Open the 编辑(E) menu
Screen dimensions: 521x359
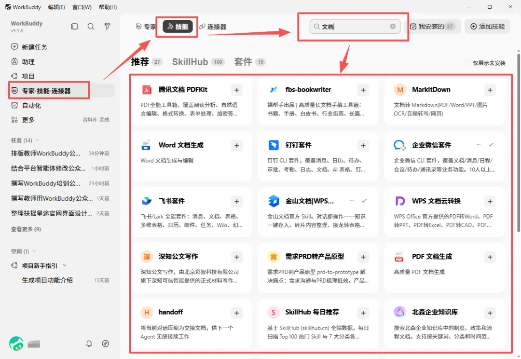56,7
